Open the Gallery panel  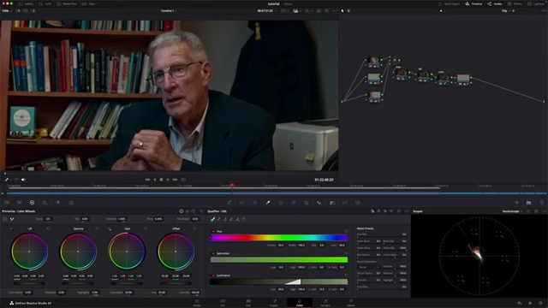(27, 3)
